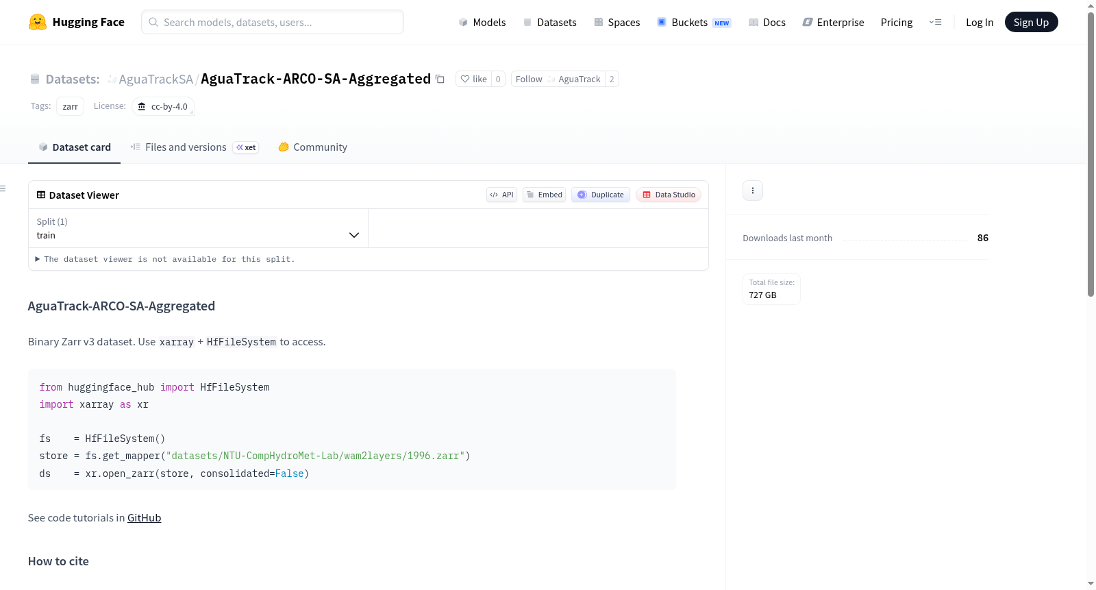
Task: Open the GitHub code tutorials link
Action: (x=144, y=518)
